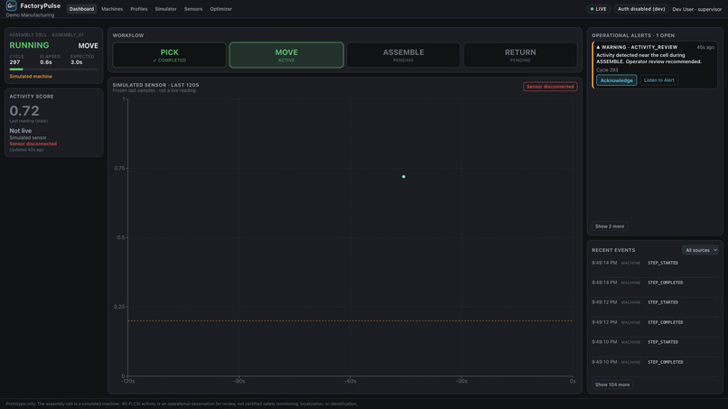Acknowledge the activity review alert
Image resolution: width=728 pixels, height=409 pixels.
pos(616,80)
